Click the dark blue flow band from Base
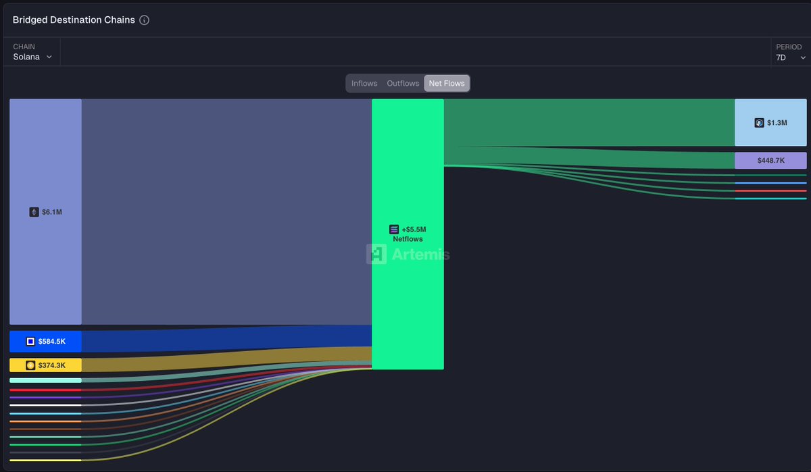Viewport: 811px width, 472px height. (226, 339)
